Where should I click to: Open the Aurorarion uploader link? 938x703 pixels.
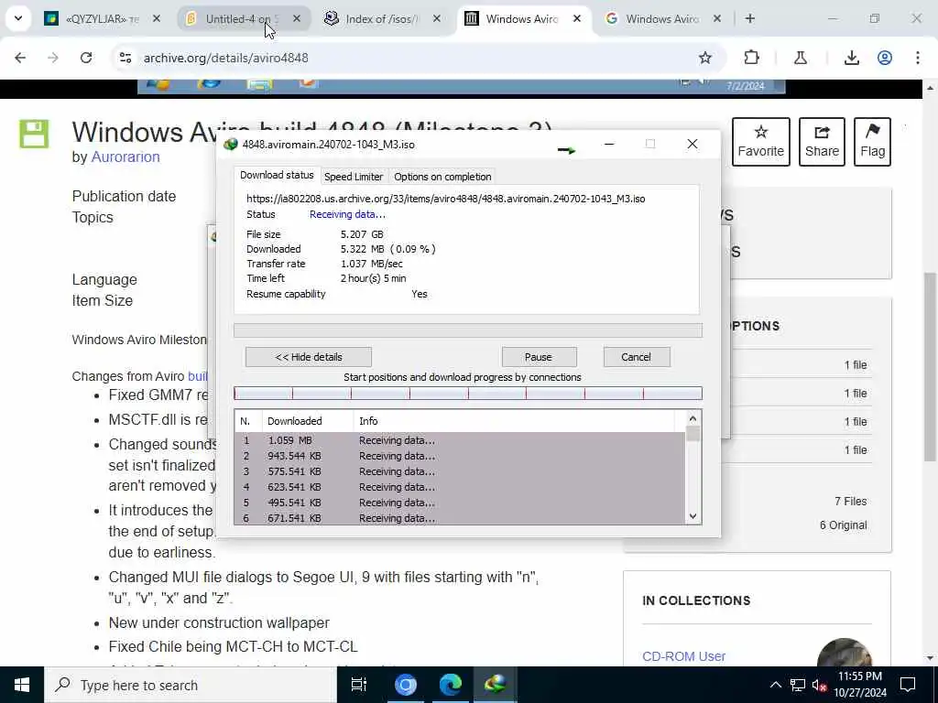point(125,157)
